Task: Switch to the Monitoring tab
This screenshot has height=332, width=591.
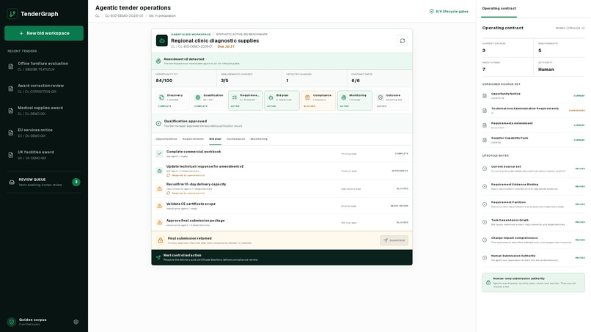Action: coord(259,139)
